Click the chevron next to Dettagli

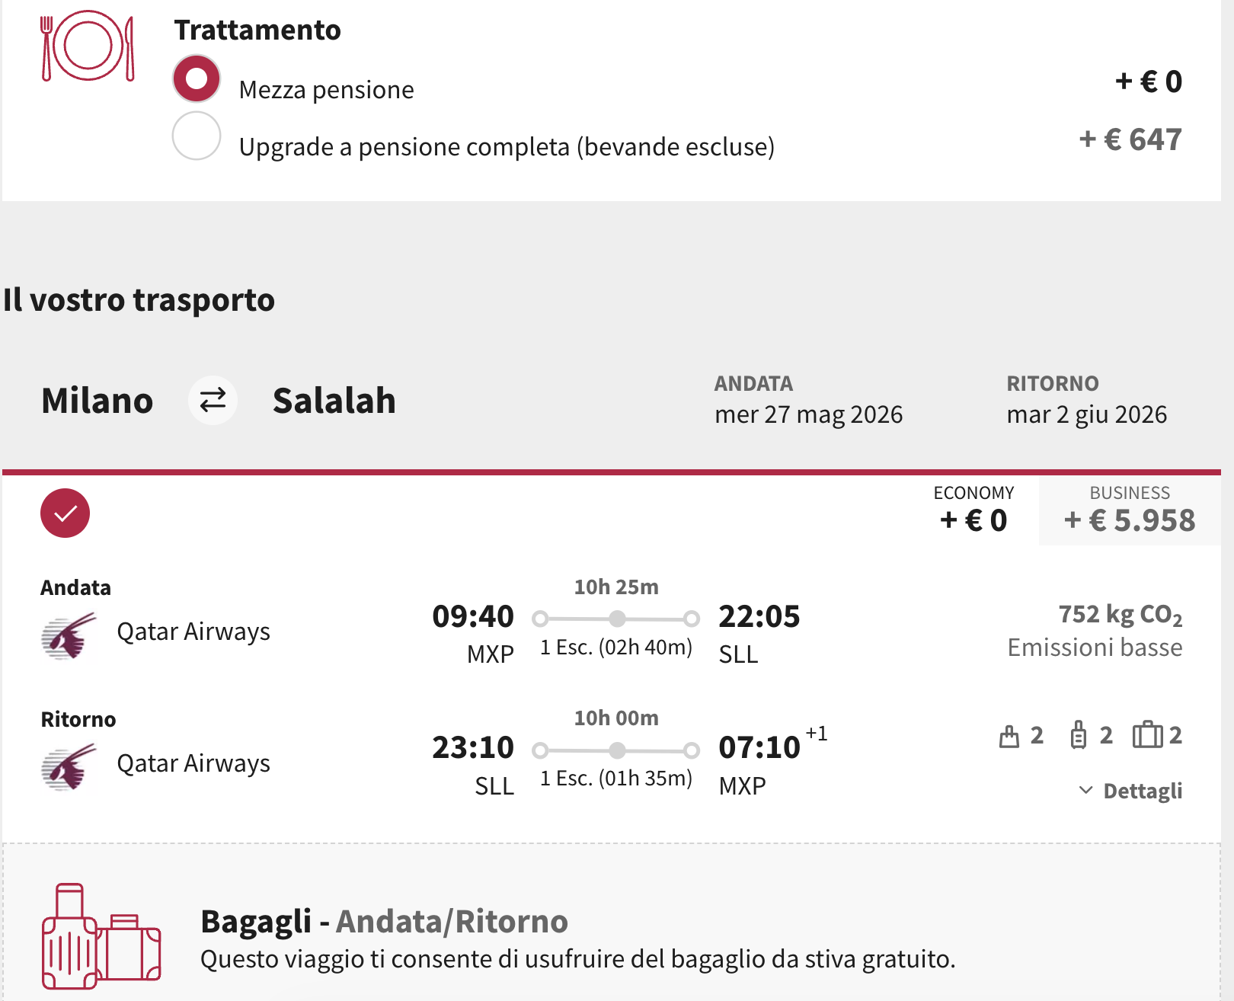1086,790
